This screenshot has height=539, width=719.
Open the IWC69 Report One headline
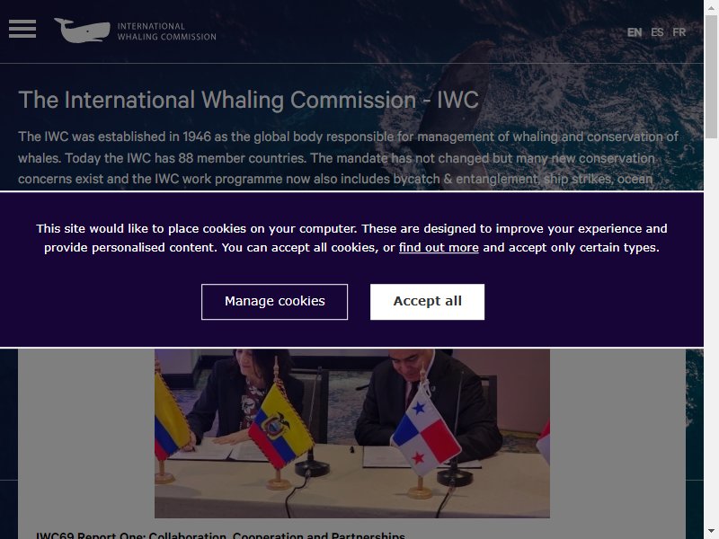(x=220, y=535)
